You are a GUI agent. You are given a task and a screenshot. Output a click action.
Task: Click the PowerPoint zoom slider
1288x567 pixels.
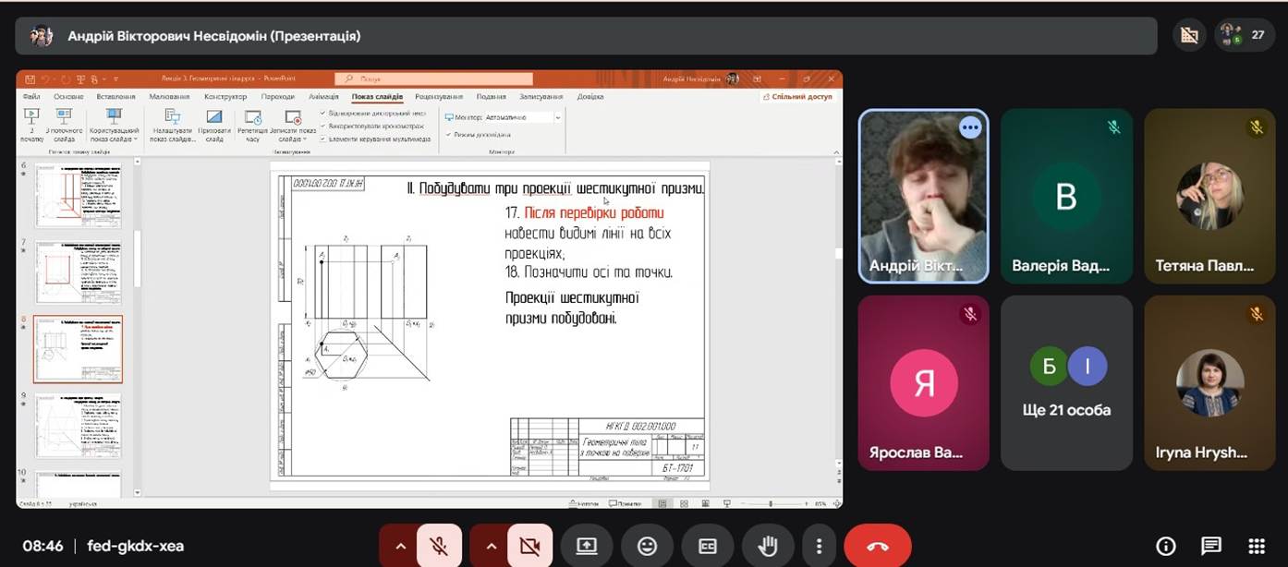click(772, 503)
